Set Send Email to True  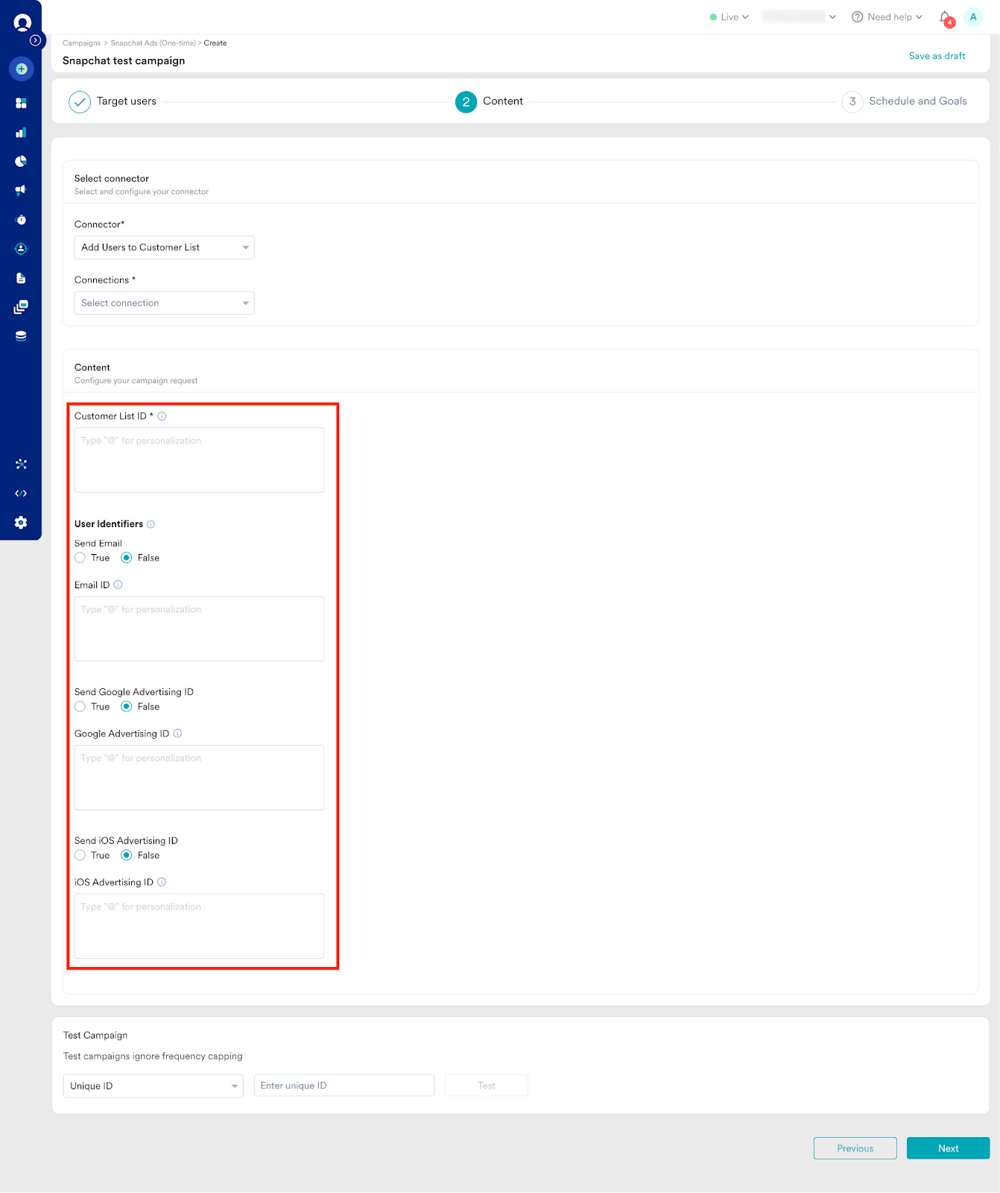pos(80,558)
